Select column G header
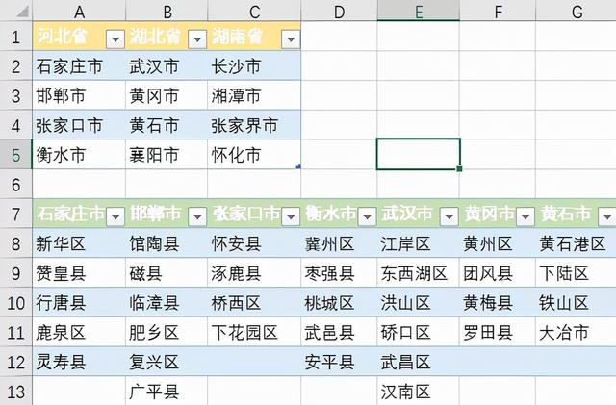Image resolution: width=616 pixels, height=405 pixels. click(x=576, y=12)
